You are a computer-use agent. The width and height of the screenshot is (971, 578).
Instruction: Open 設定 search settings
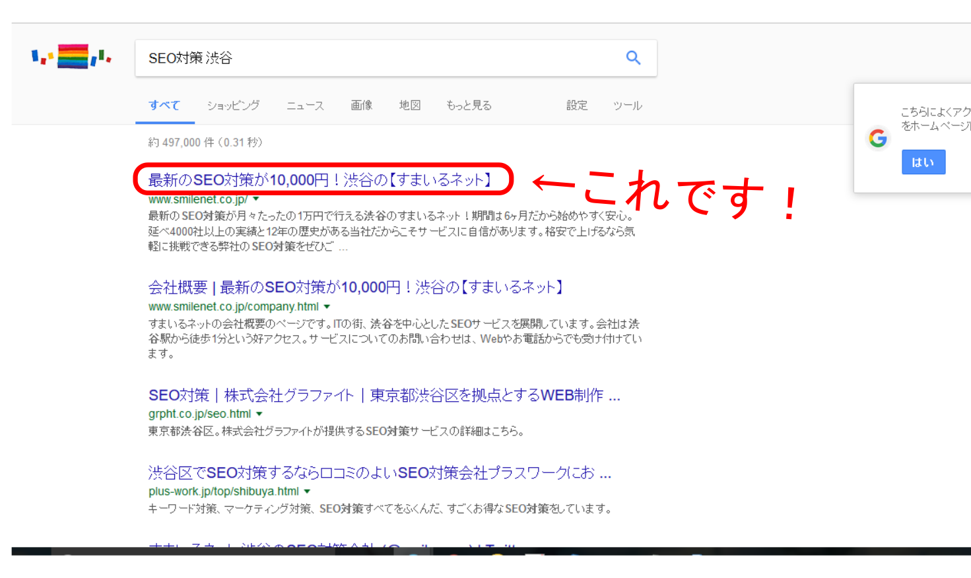click(577, 106)
